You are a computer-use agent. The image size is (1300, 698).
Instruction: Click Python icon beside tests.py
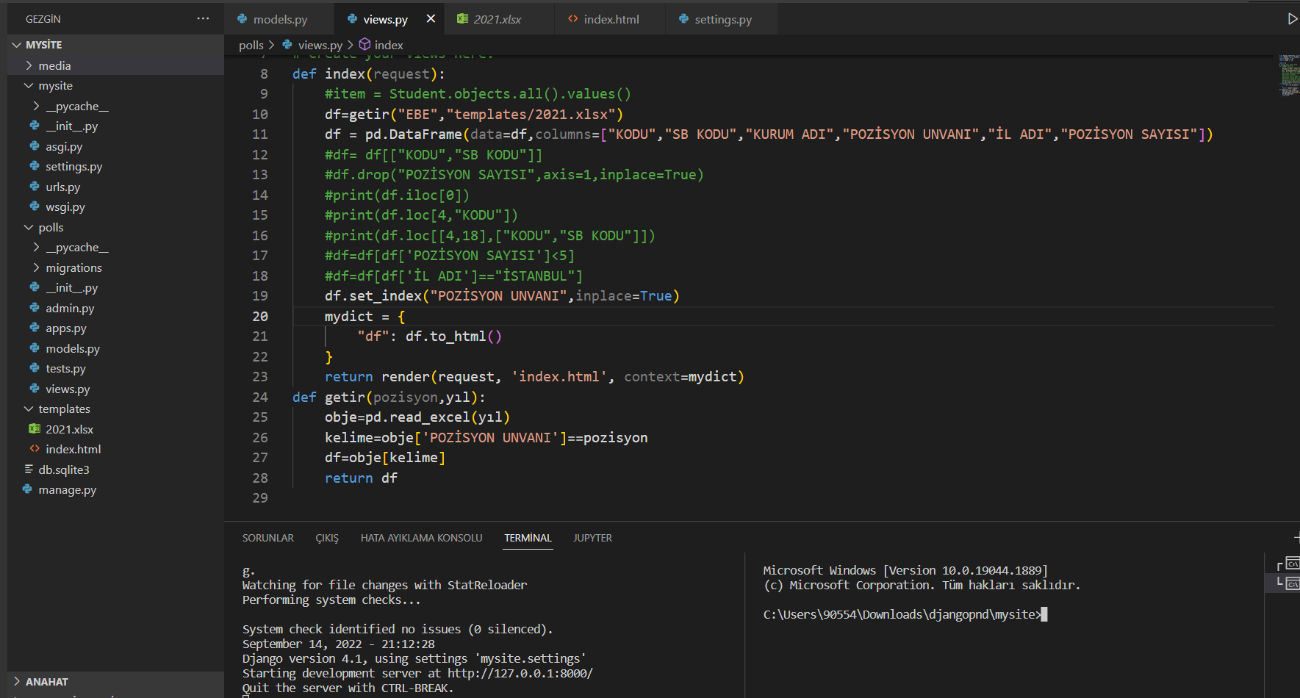35,368
